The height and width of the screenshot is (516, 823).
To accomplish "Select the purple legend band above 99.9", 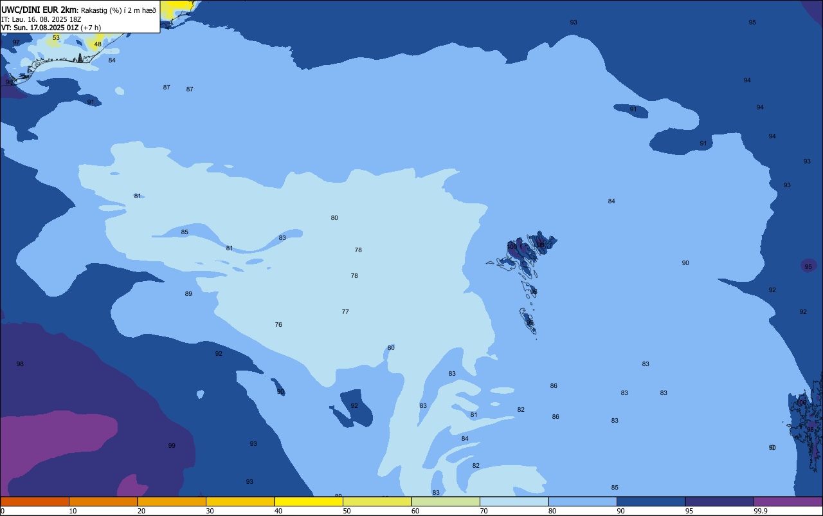I will click(x=788, y=501).
